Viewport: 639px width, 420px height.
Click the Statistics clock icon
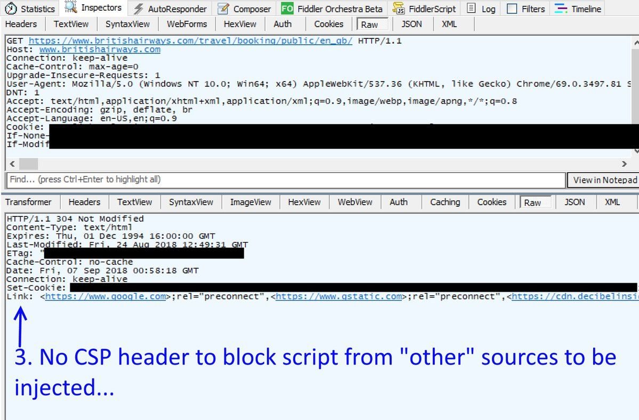click(11, 9)
